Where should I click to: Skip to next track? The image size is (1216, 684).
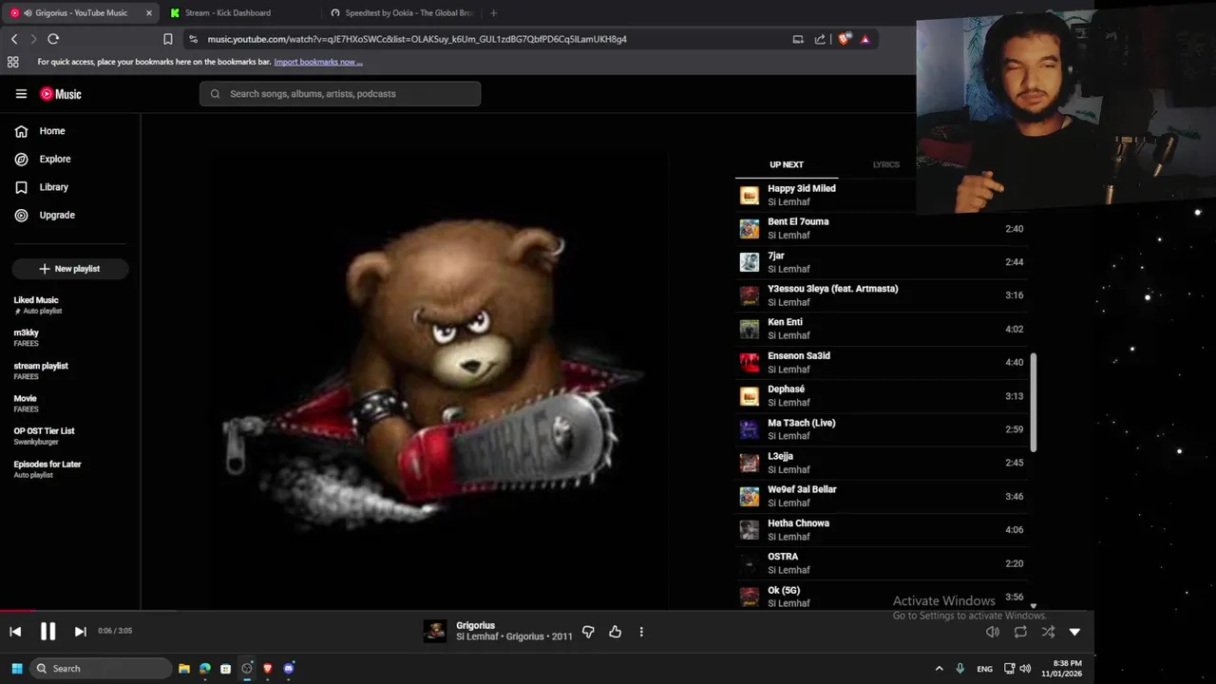[x=80, y=632]
